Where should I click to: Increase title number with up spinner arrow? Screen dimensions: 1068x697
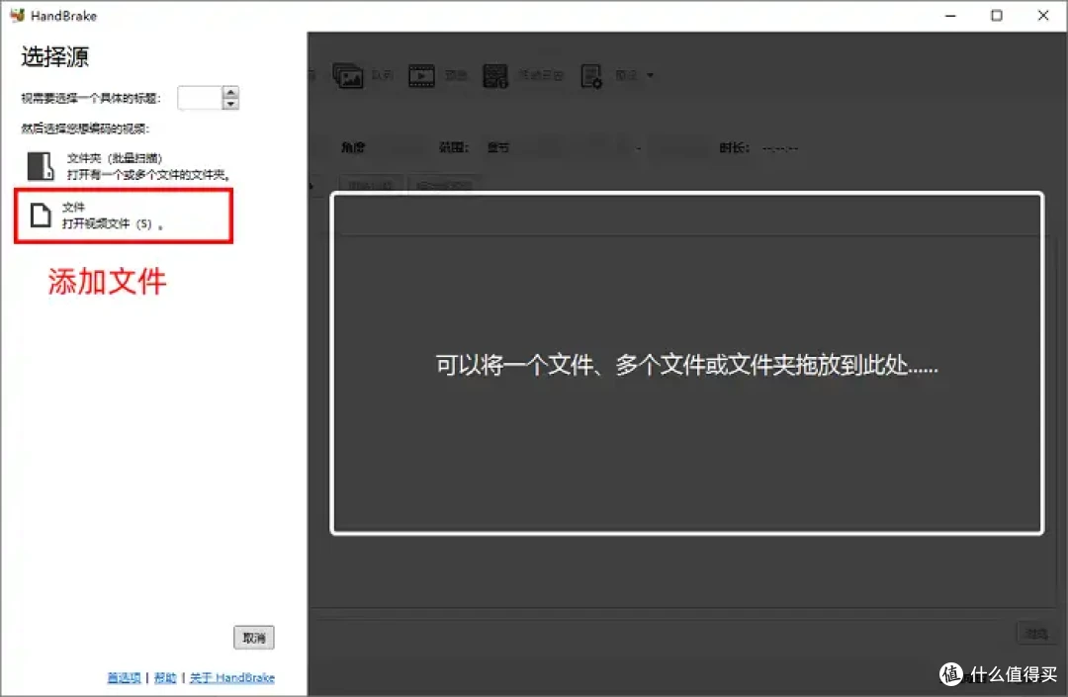tap(230, 92)
